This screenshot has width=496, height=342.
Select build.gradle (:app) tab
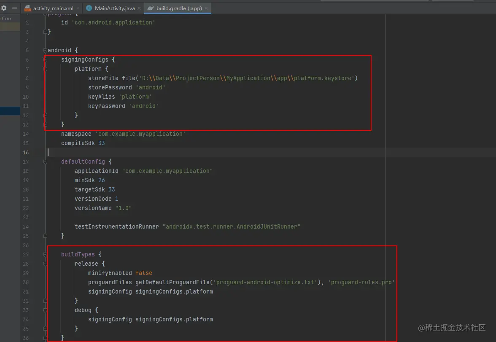[x=179, y=8]
